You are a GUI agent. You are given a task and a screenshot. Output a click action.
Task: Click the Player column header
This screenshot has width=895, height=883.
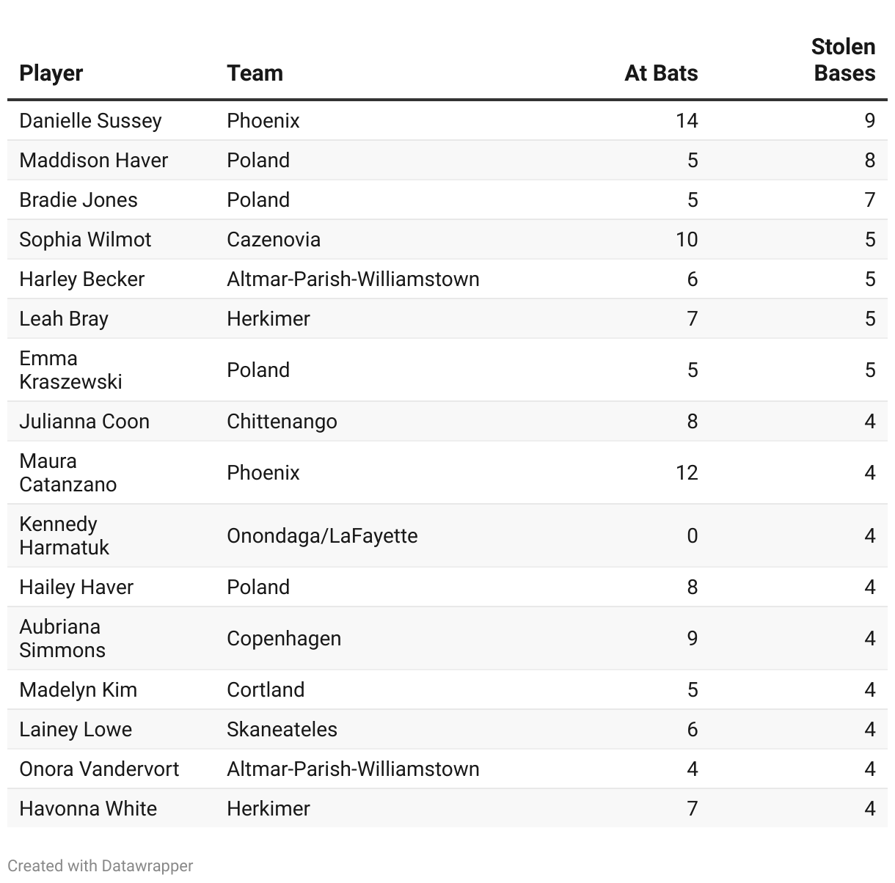point(51,73)
